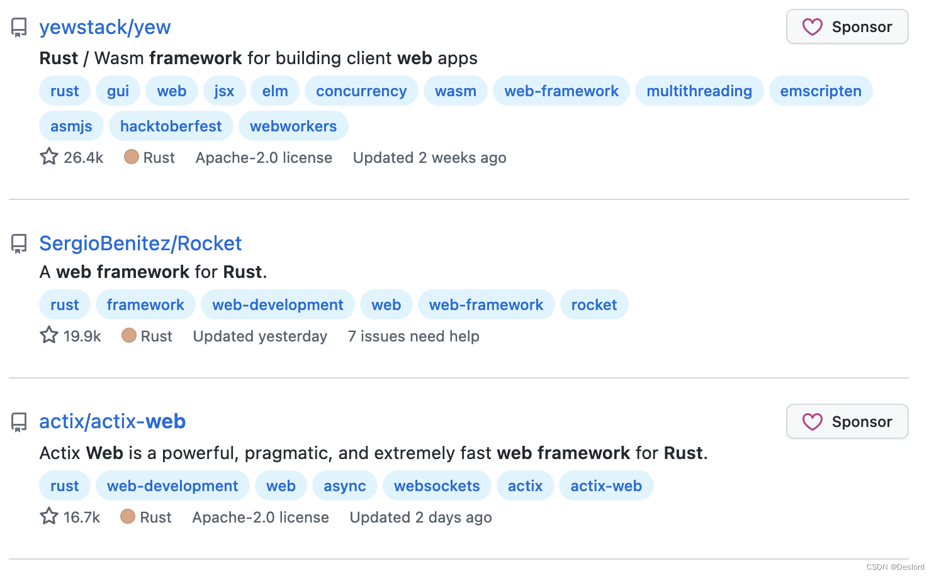This screenshot has height=576, width=934.
Task: Select the hacktoberfest topic tag
Action: pyautogui.click(x=171, y=126)
